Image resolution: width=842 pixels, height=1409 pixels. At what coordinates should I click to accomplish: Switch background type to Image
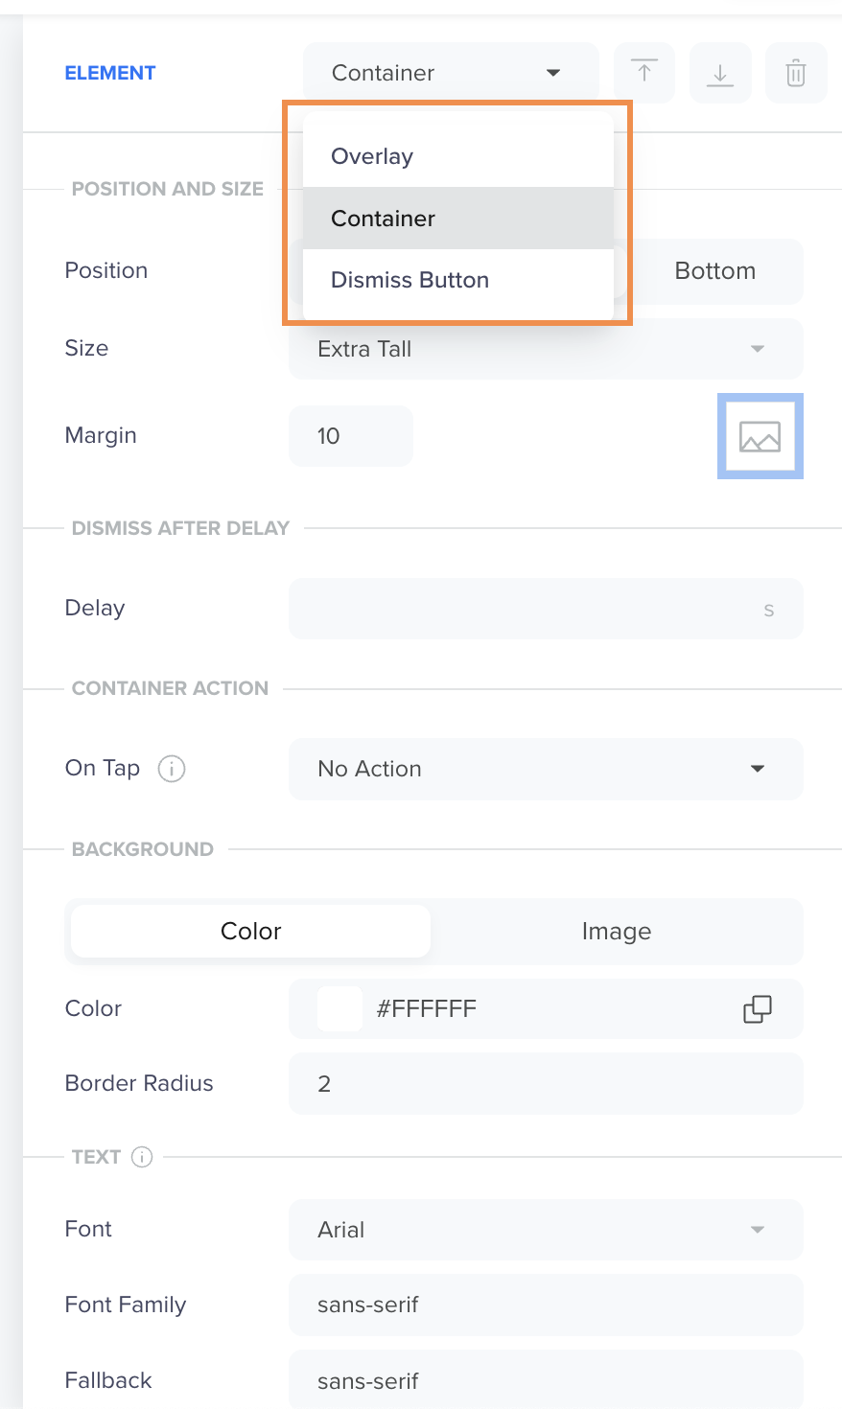pyautogui.click(x=617, y=932)
